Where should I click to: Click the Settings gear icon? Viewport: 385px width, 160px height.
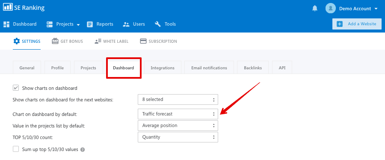[x=16, y=41]
